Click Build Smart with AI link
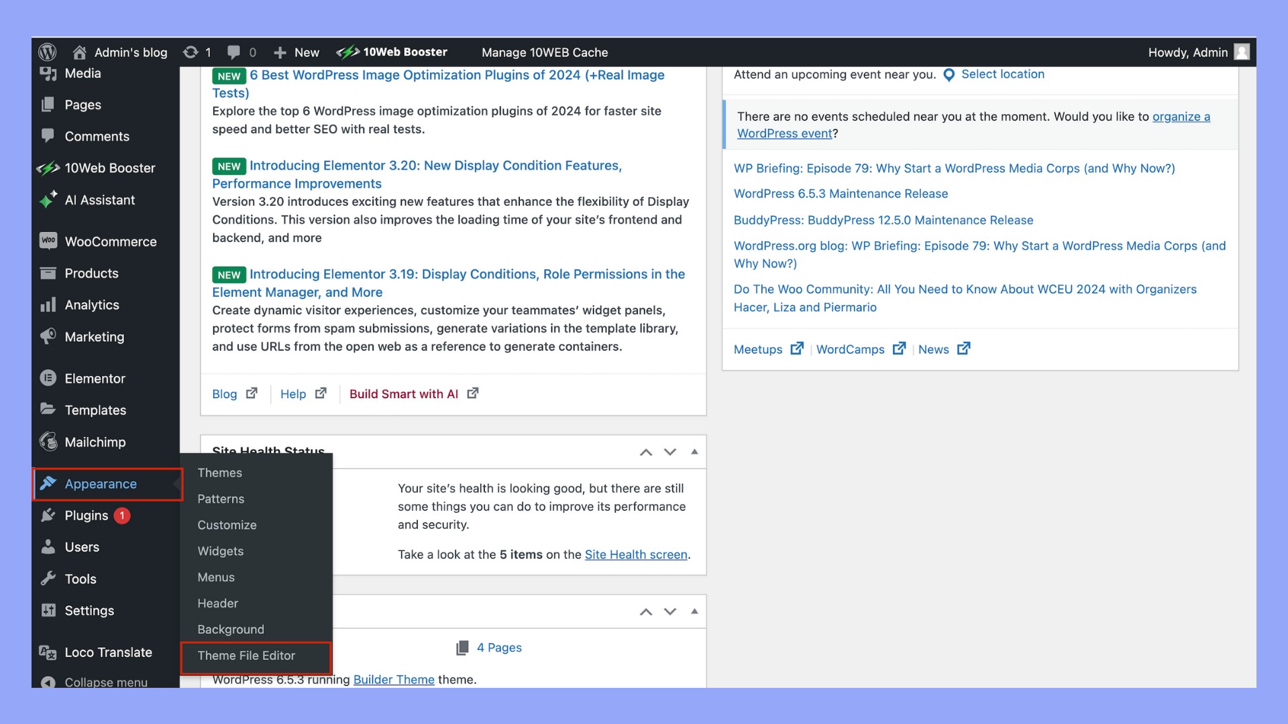This screenshot has height=724, width=1288. [x=404, y=394]
